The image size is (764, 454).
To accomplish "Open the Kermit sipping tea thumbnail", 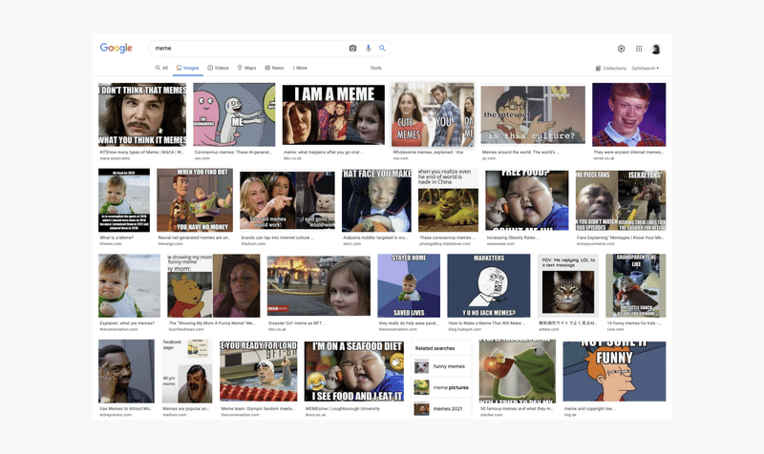I will (x=518, y=371).
